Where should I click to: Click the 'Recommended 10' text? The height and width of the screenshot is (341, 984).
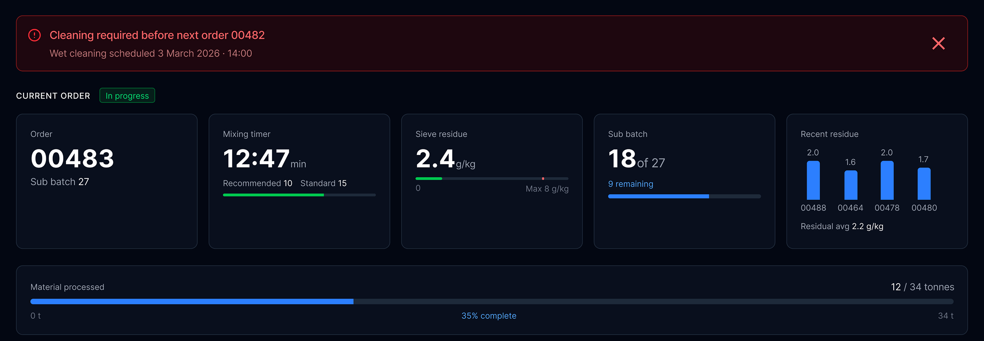tap(257, 183)
